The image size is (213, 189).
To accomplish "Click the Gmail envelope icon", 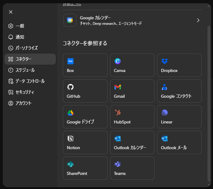I will tap(118, 87).
